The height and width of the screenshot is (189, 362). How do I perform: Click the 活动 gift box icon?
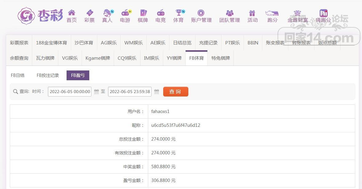pyautogui.click(x=252, y=13)
